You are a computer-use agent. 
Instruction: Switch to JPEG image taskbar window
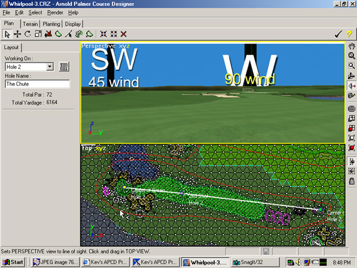click(55, 262)
